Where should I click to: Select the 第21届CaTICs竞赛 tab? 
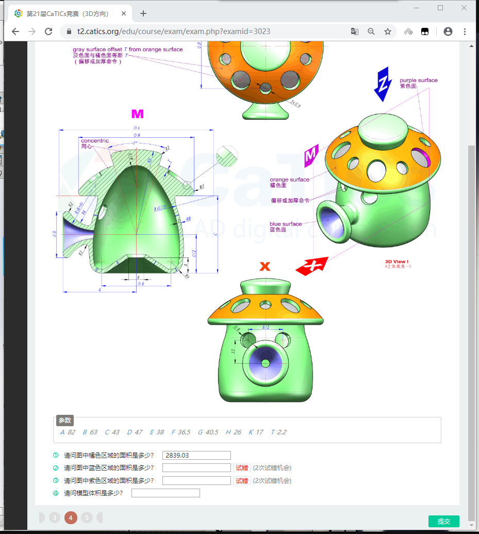click(x=67, y=13)
